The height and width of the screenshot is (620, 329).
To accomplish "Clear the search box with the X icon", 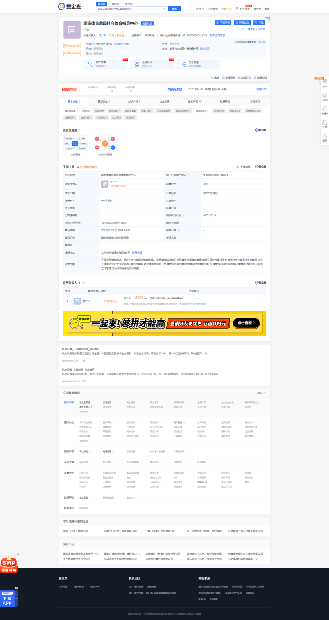I will coord(164,8).
